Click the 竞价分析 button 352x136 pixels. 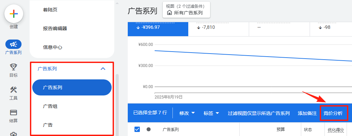[x=333, y=113]
